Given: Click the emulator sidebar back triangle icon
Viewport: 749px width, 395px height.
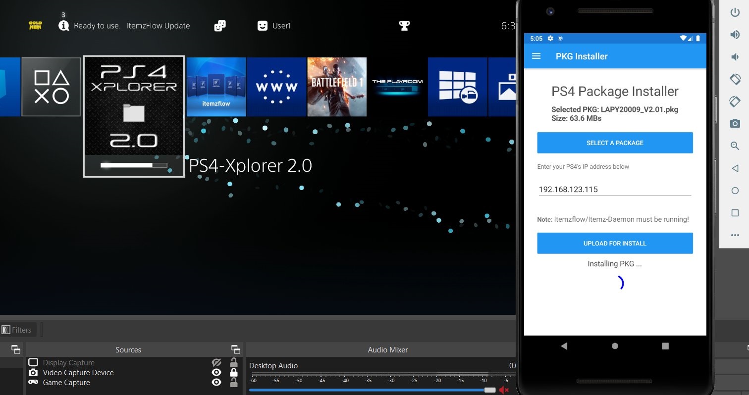Looking at the screenshot, I should (735, 168).
